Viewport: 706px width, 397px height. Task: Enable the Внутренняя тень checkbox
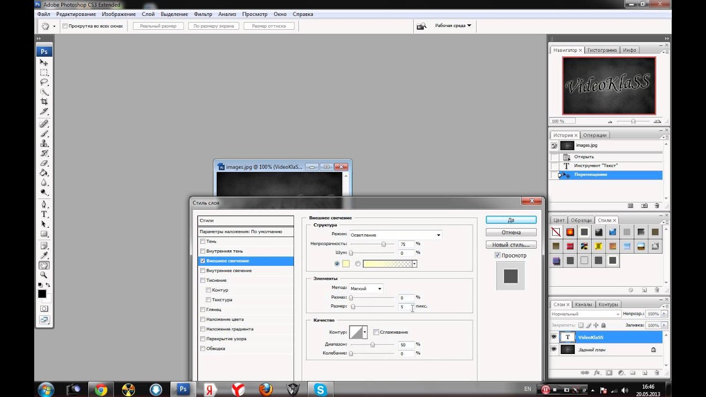pos(203,251)
